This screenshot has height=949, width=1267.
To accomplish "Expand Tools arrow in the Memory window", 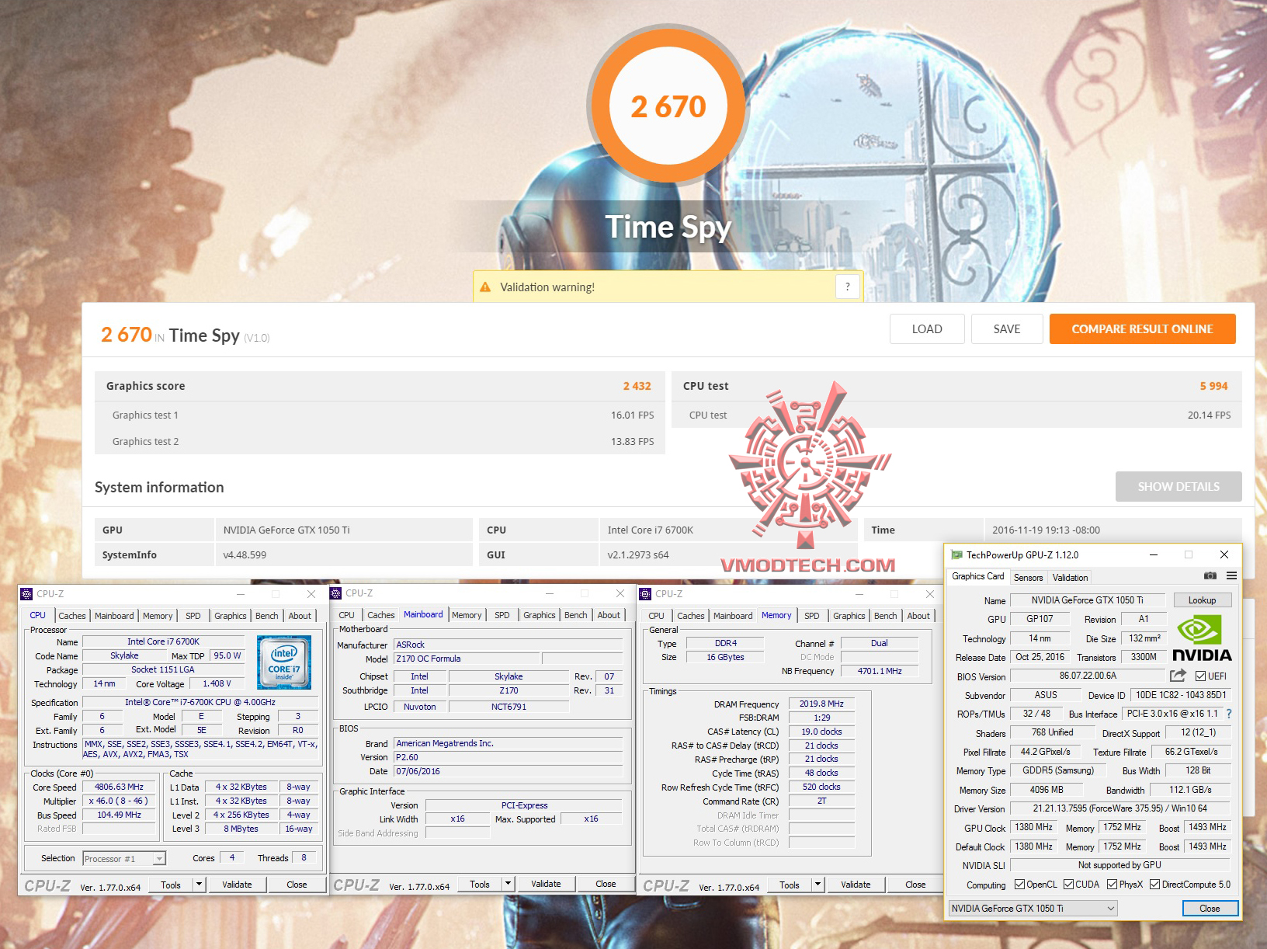I will [x=818, y=885].
